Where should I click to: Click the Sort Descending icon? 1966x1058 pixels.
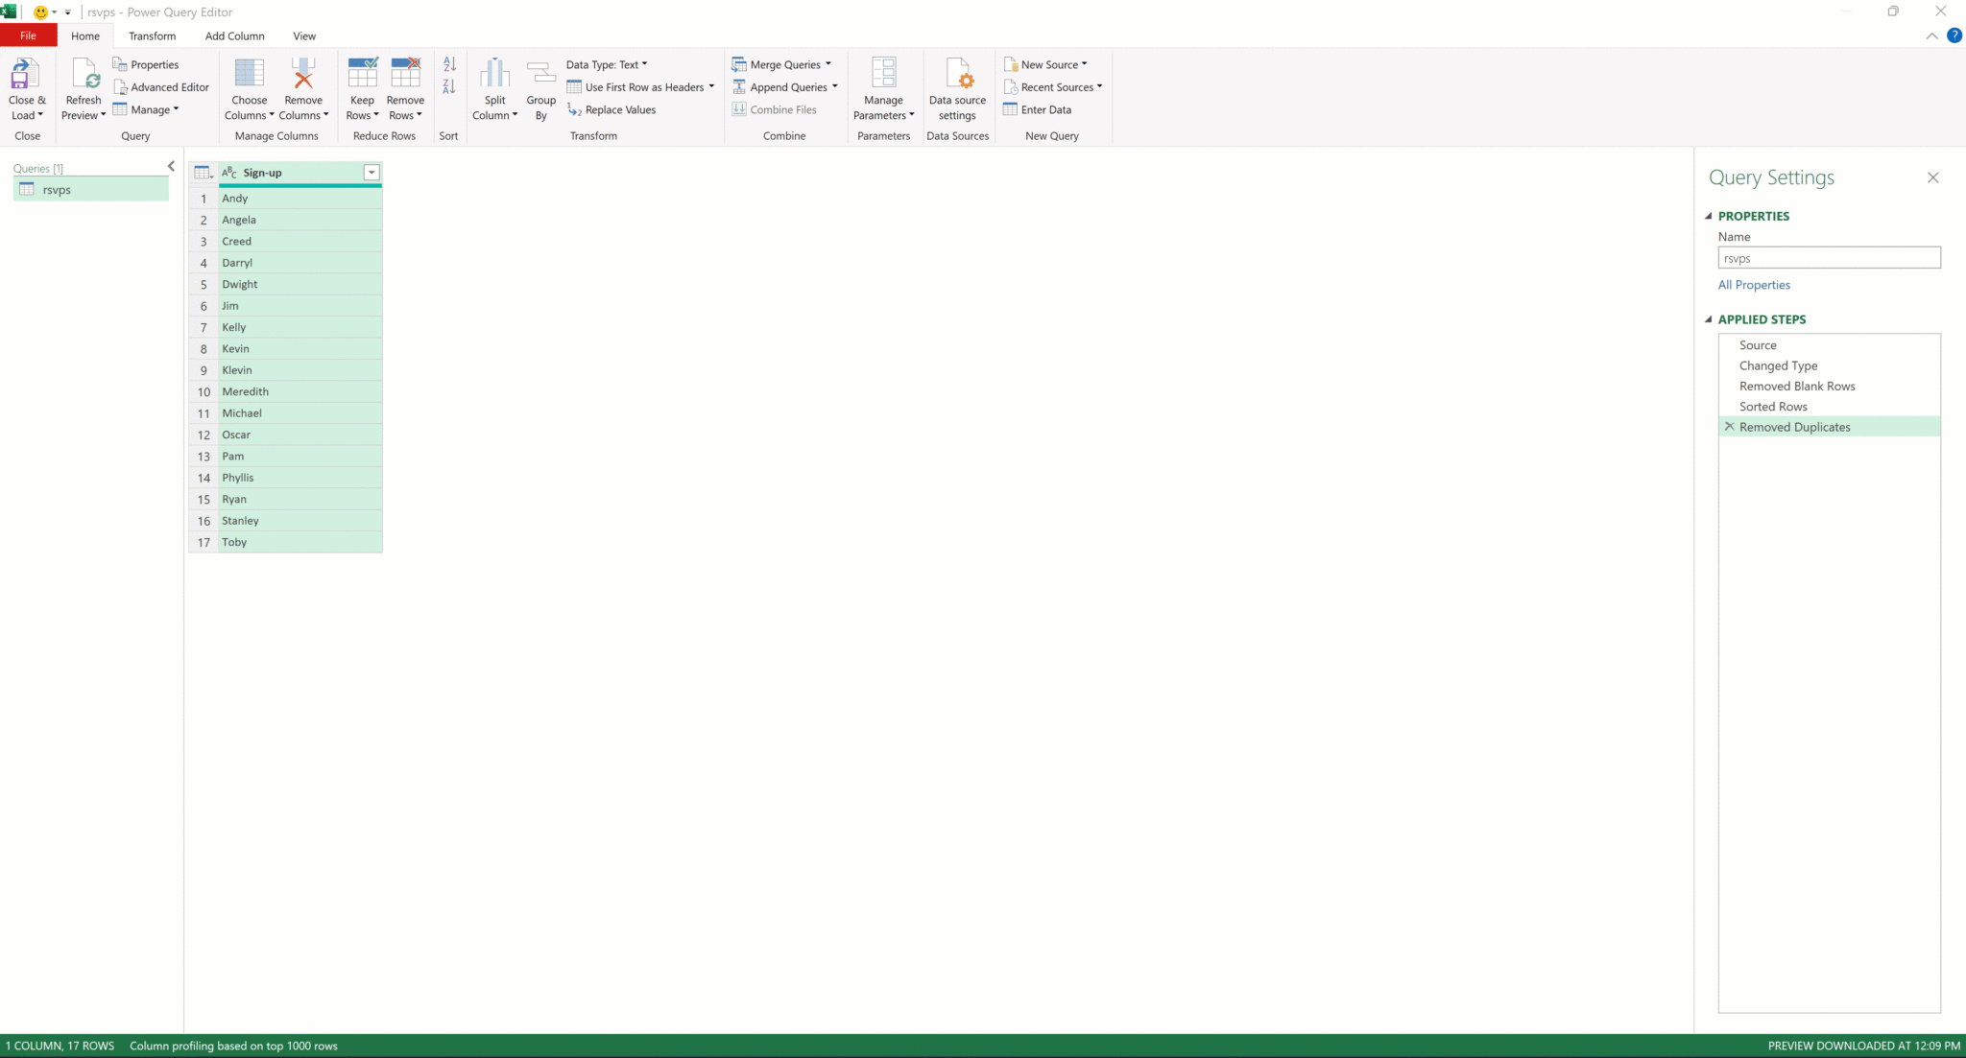coord(449,87)
